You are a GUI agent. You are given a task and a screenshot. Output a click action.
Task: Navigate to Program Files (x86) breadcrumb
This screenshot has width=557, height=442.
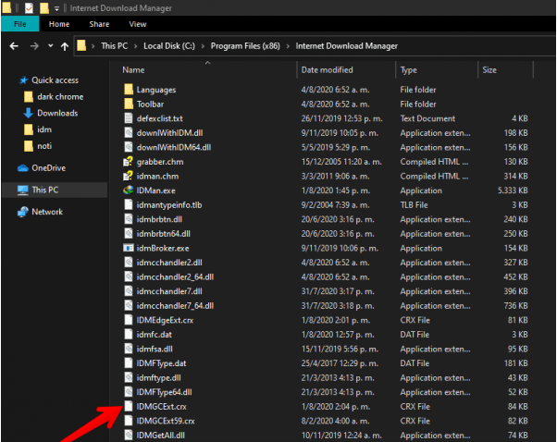(245, 46)
